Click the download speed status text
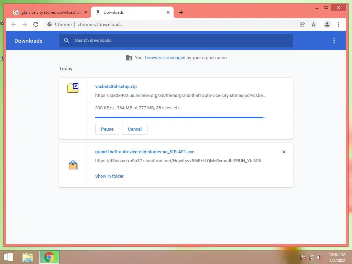The height and width of the screenshot is (264, 352). pos(137,108)
